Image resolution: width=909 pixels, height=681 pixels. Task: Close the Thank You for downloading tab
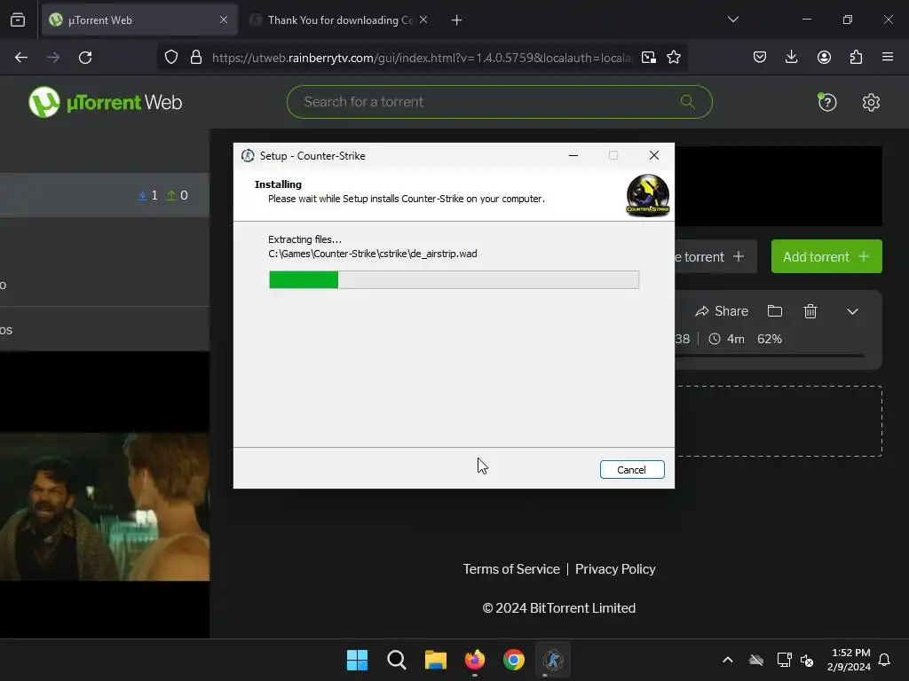tap(423, 20)
